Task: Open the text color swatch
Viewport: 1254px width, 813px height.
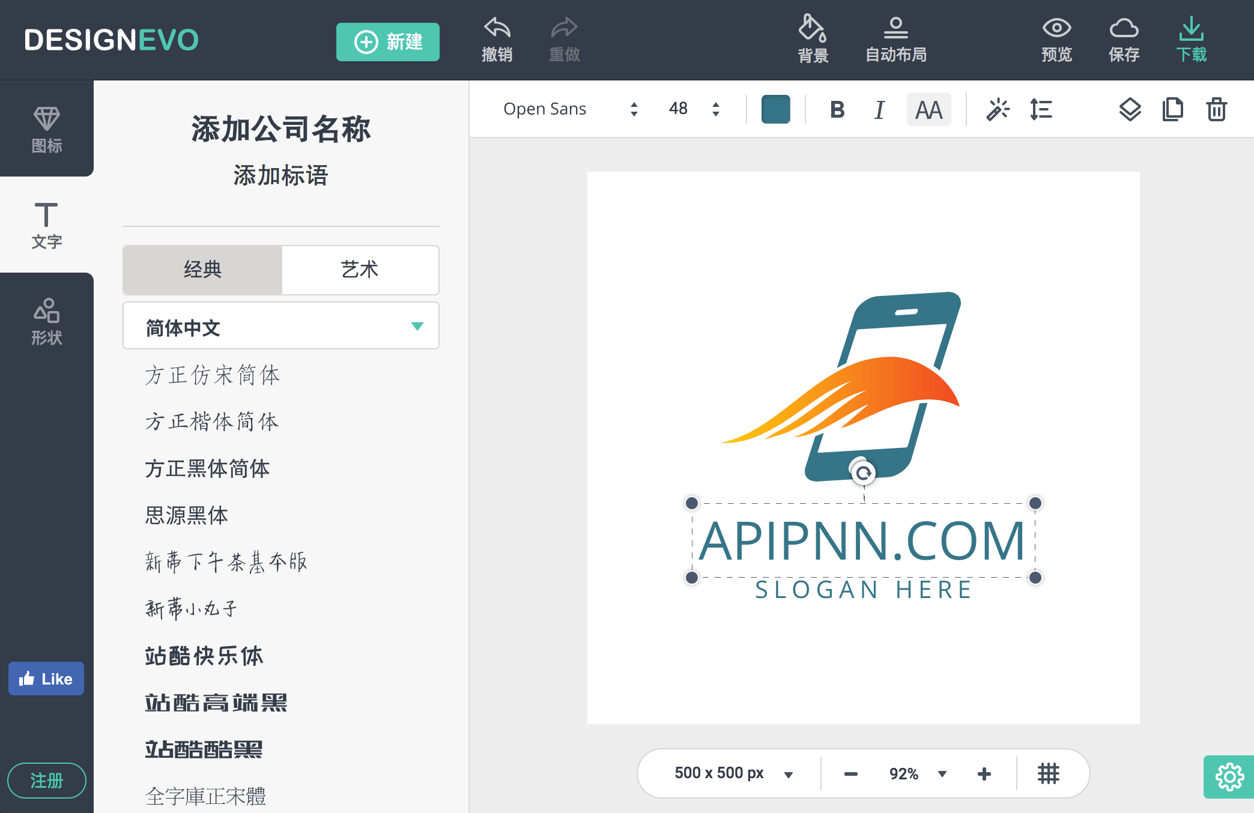Action: pyautogui.click(x=775, y=109)
